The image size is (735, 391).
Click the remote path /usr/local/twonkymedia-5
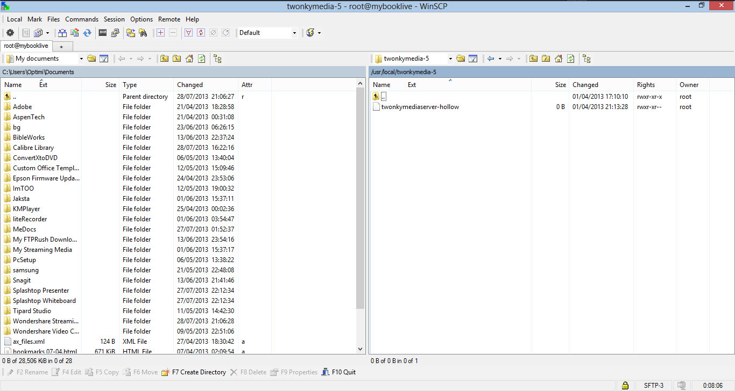pyautogui.click(x=404, y=72)
